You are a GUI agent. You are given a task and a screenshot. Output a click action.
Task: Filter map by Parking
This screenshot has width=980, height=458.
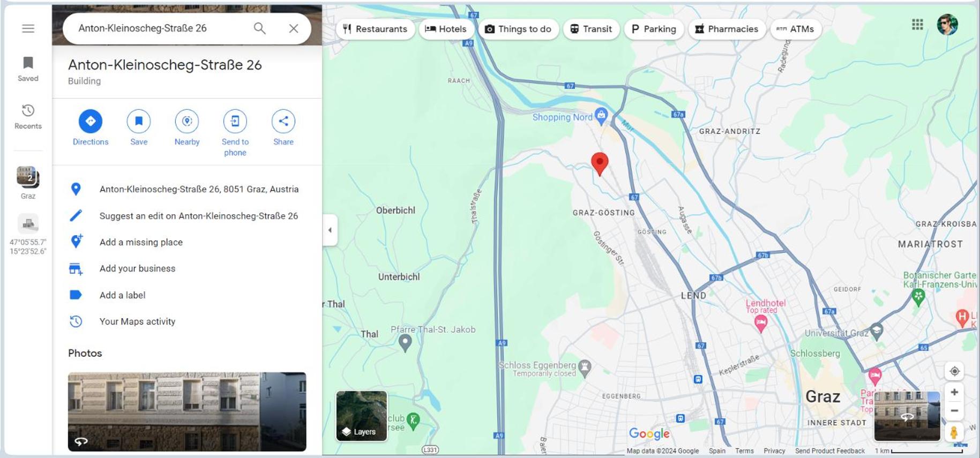coord(654,29)
